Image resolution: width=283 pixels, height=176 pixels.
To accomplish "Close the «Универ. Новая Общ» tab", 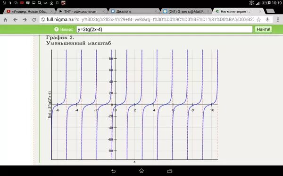I will (51, 11).
